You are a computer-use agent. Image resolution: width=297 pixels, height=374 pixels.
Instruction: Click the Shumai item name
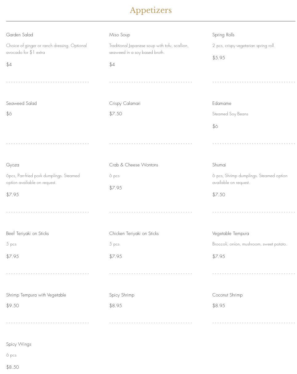[x=219, y=165]
